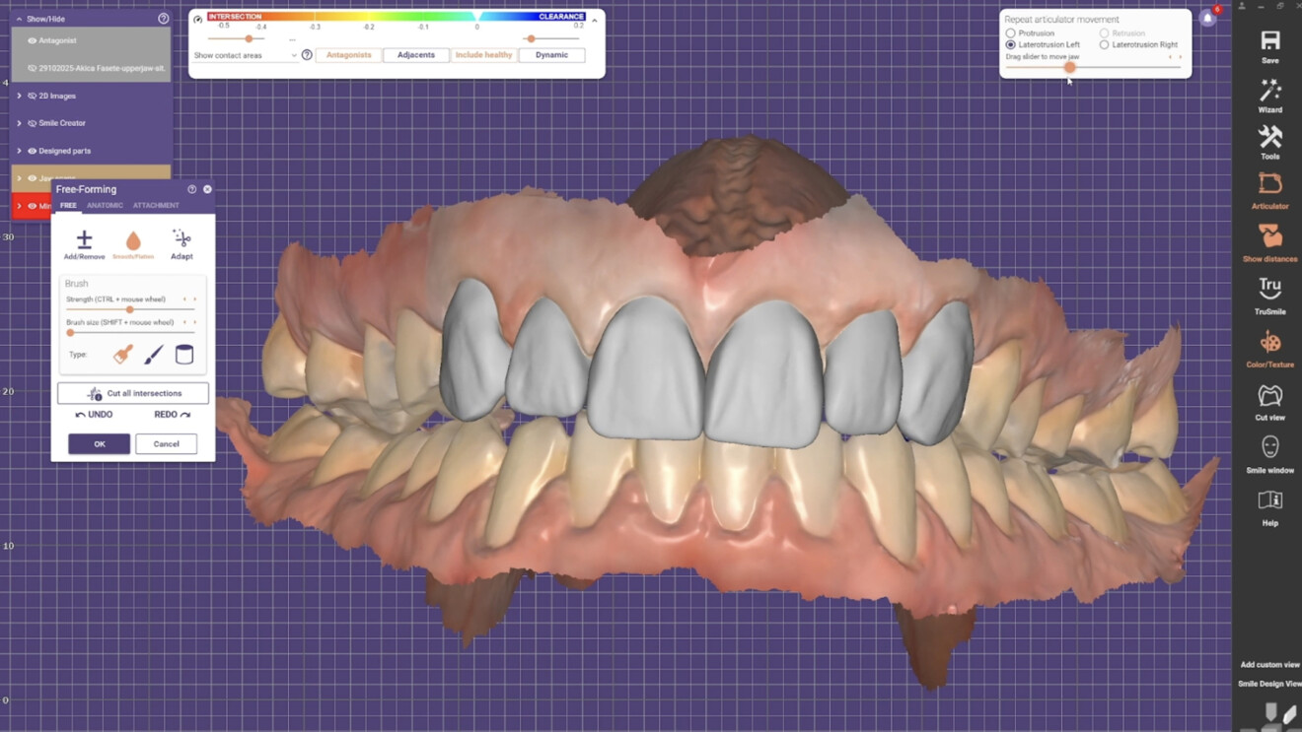Toggle the Adjacents contact option
Viewport: 1302px width, 732px height.
[416, 55]
